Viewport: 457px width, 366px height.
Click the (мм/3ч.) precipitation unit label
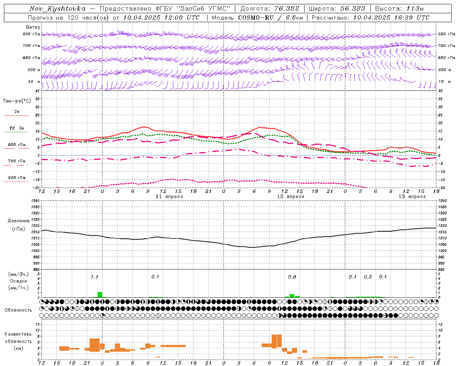click(19, 274)
